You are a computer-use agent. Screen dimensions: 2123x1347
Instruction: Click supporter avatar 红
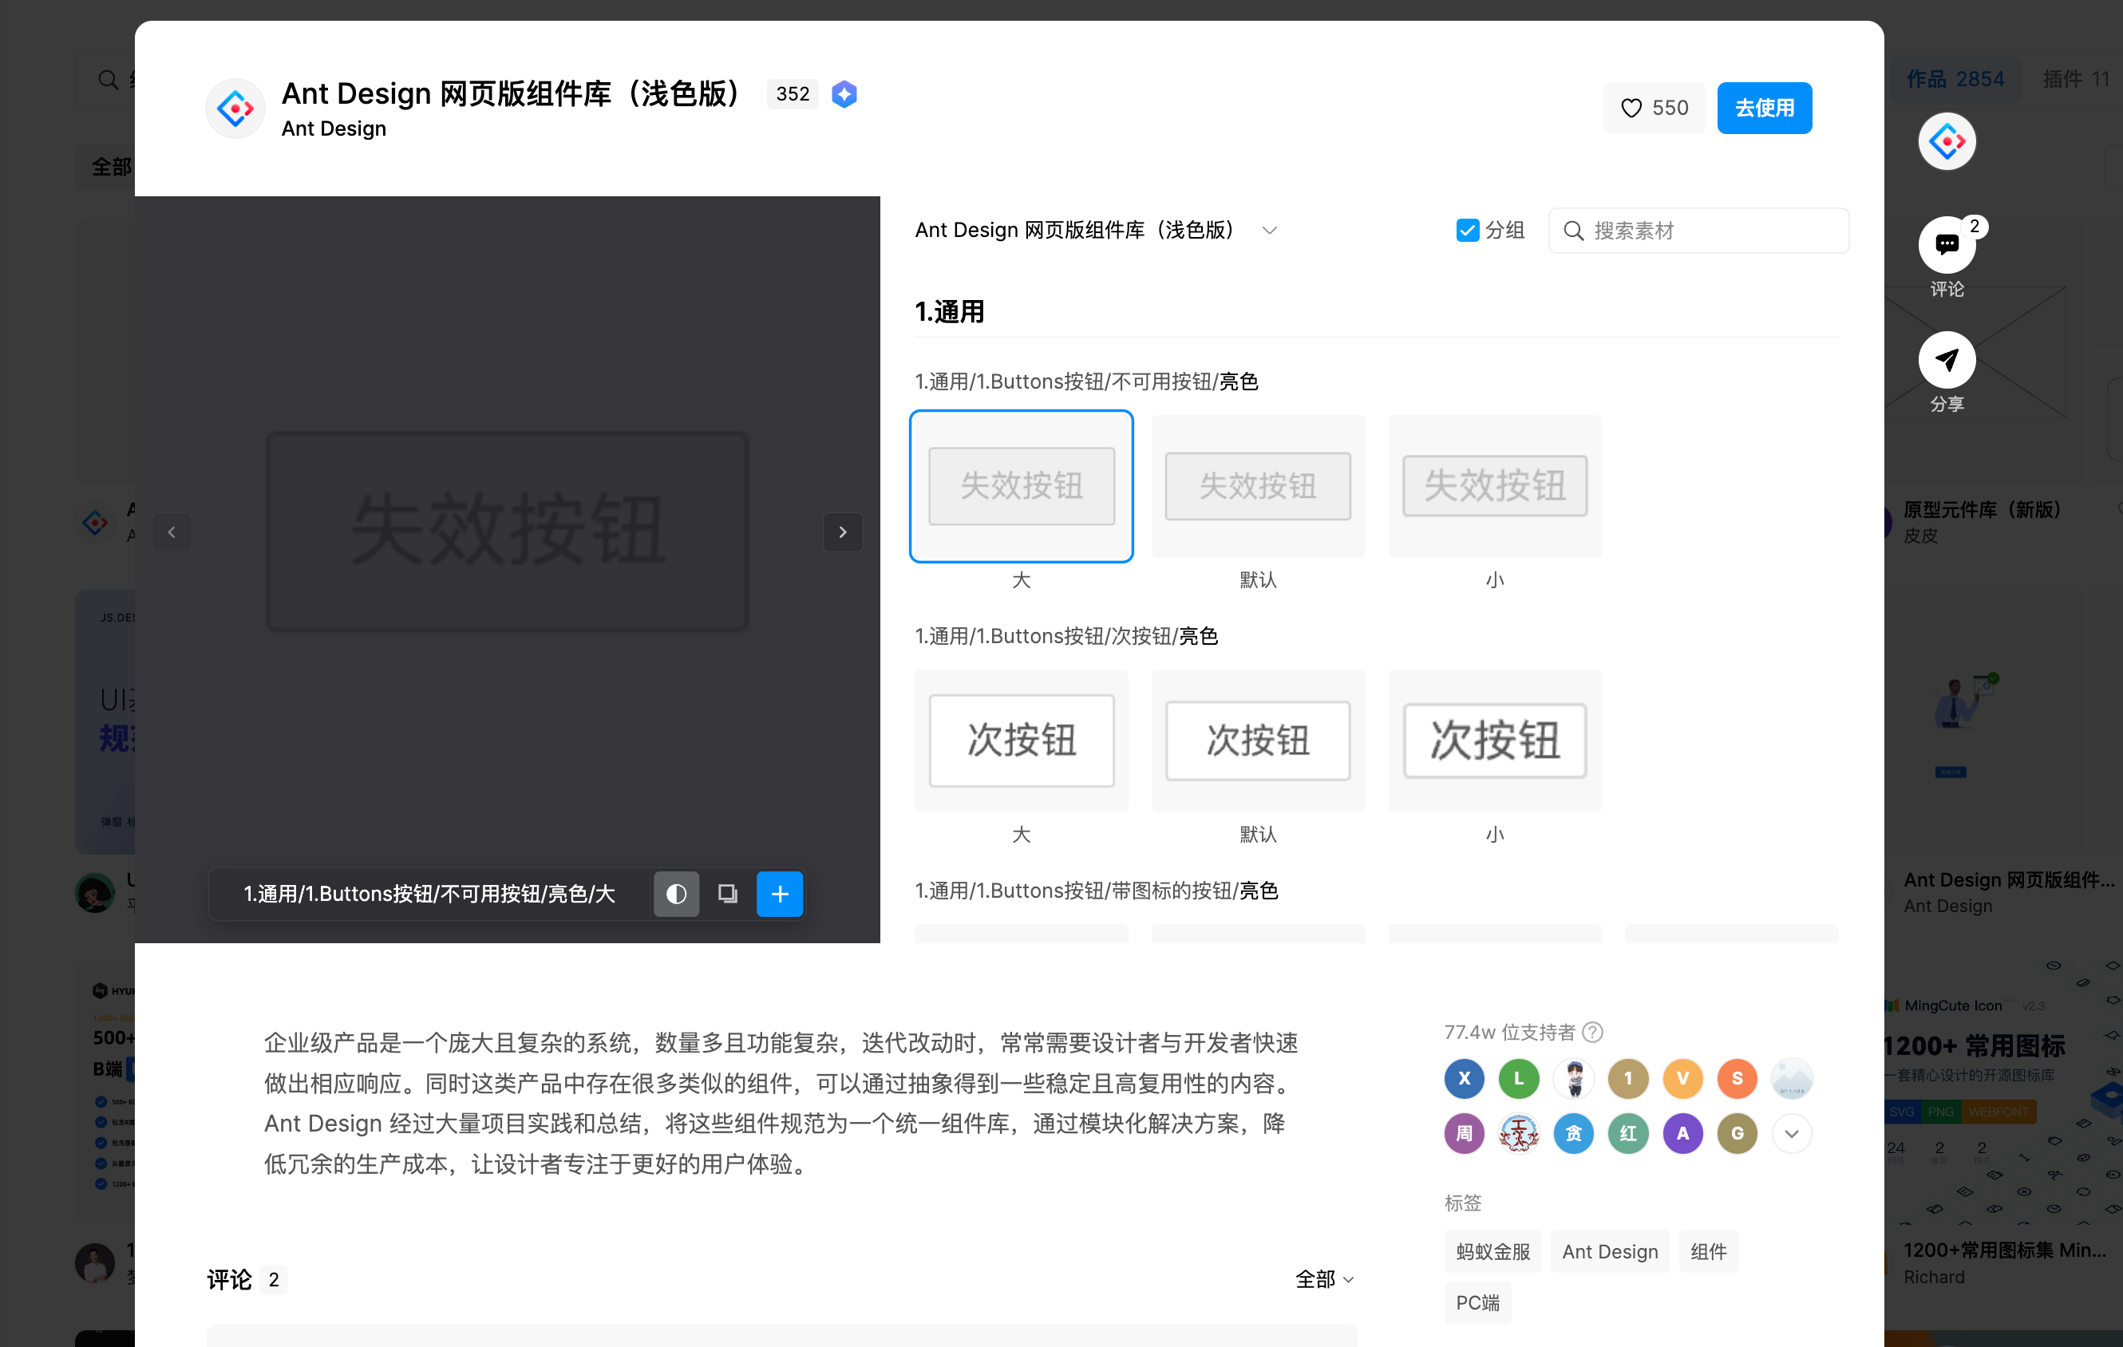click(1627, 1133)
